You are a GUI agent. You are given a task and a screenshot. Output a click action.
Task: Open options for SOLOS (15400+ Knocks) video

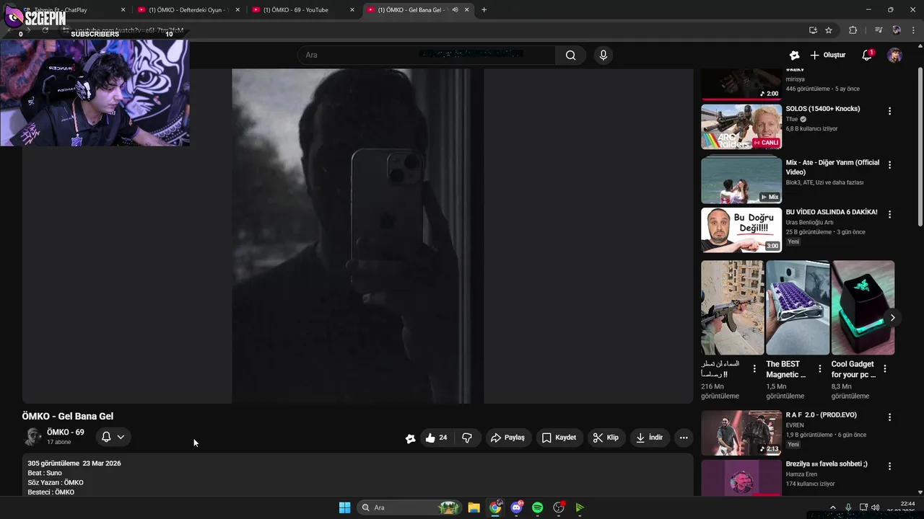point(889,111)
